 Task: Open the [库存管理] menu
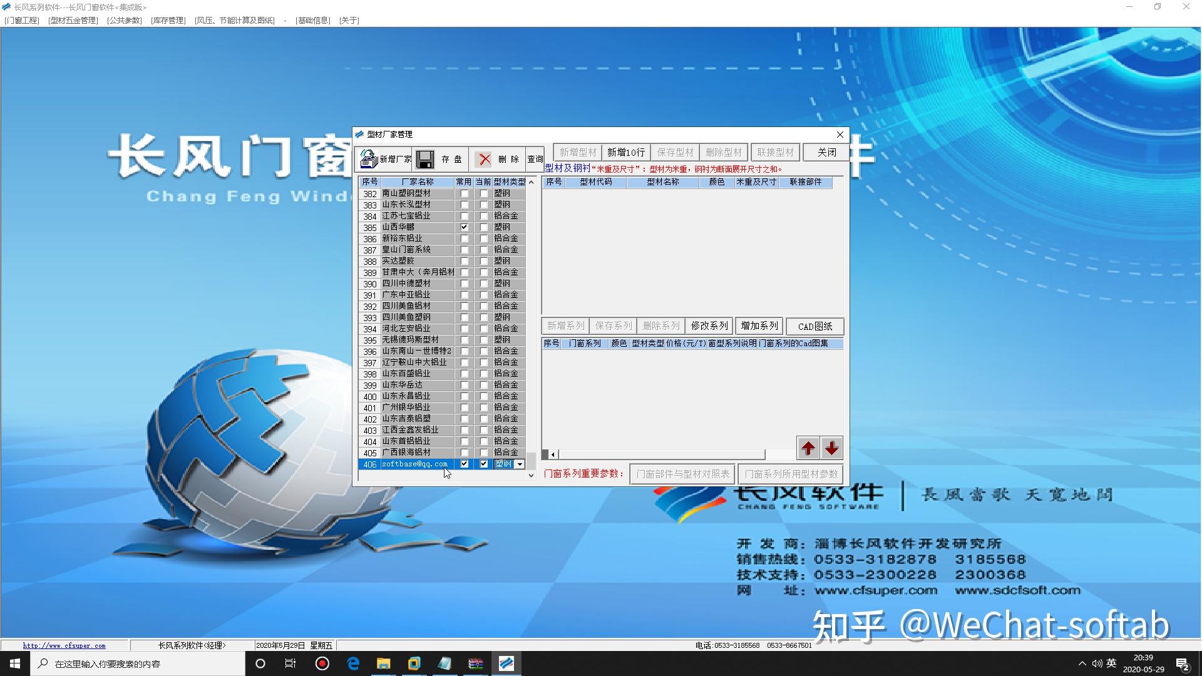[168, 20]
